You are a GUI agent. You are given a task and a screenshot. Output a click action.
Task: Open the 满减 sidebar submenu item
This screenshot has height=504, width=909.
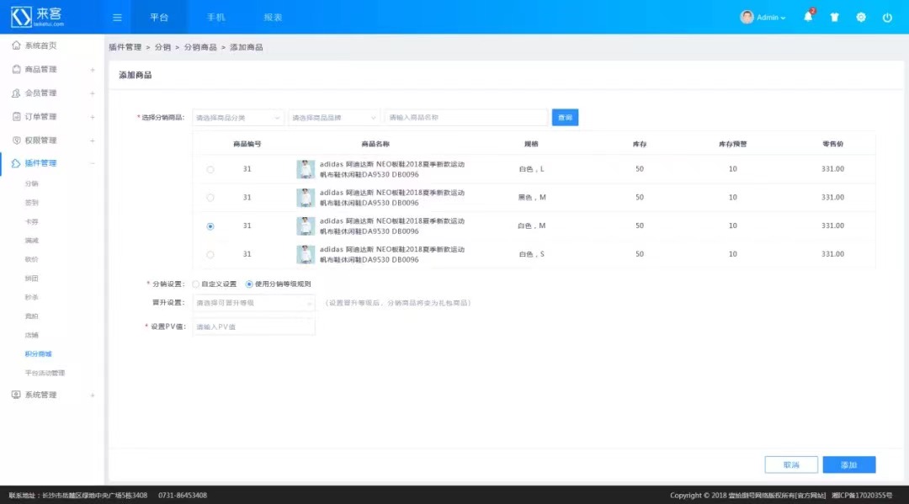(x=31, y=241)
